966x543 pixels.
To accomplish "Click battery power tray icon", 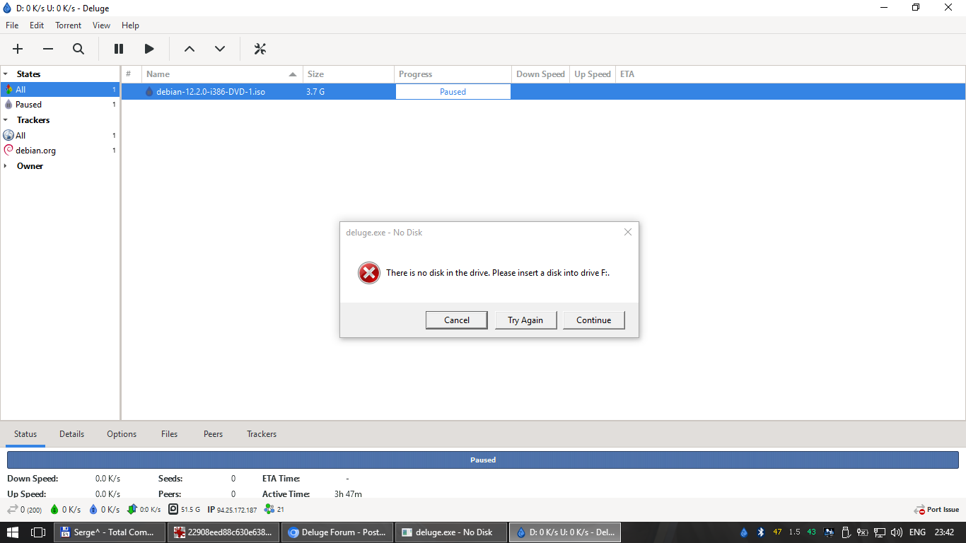I will [x=863, y=532].
